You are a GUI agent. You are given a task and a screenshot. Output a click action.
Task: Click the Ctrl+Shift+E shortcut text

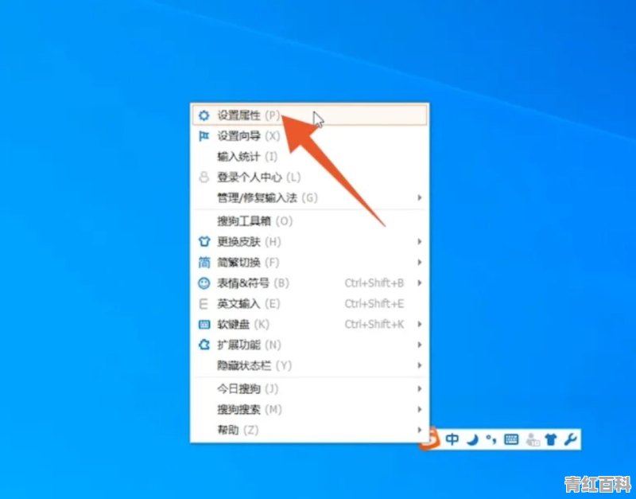374,304
